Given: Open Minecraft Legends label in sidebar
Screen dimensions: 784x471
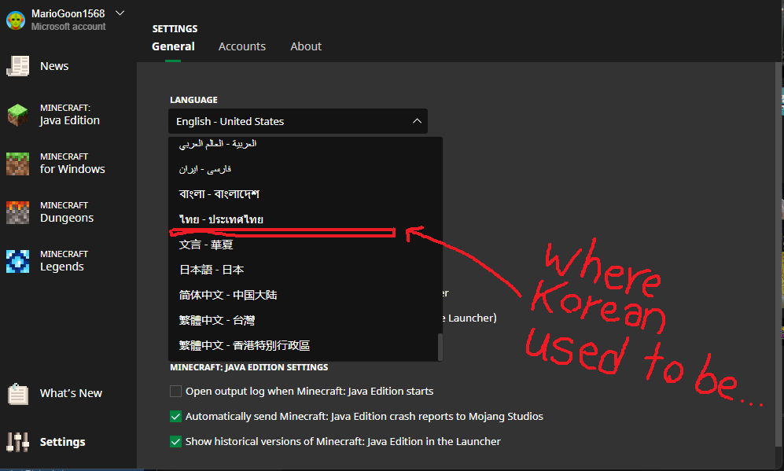Looking at the screenshot, I should [64, 261].
